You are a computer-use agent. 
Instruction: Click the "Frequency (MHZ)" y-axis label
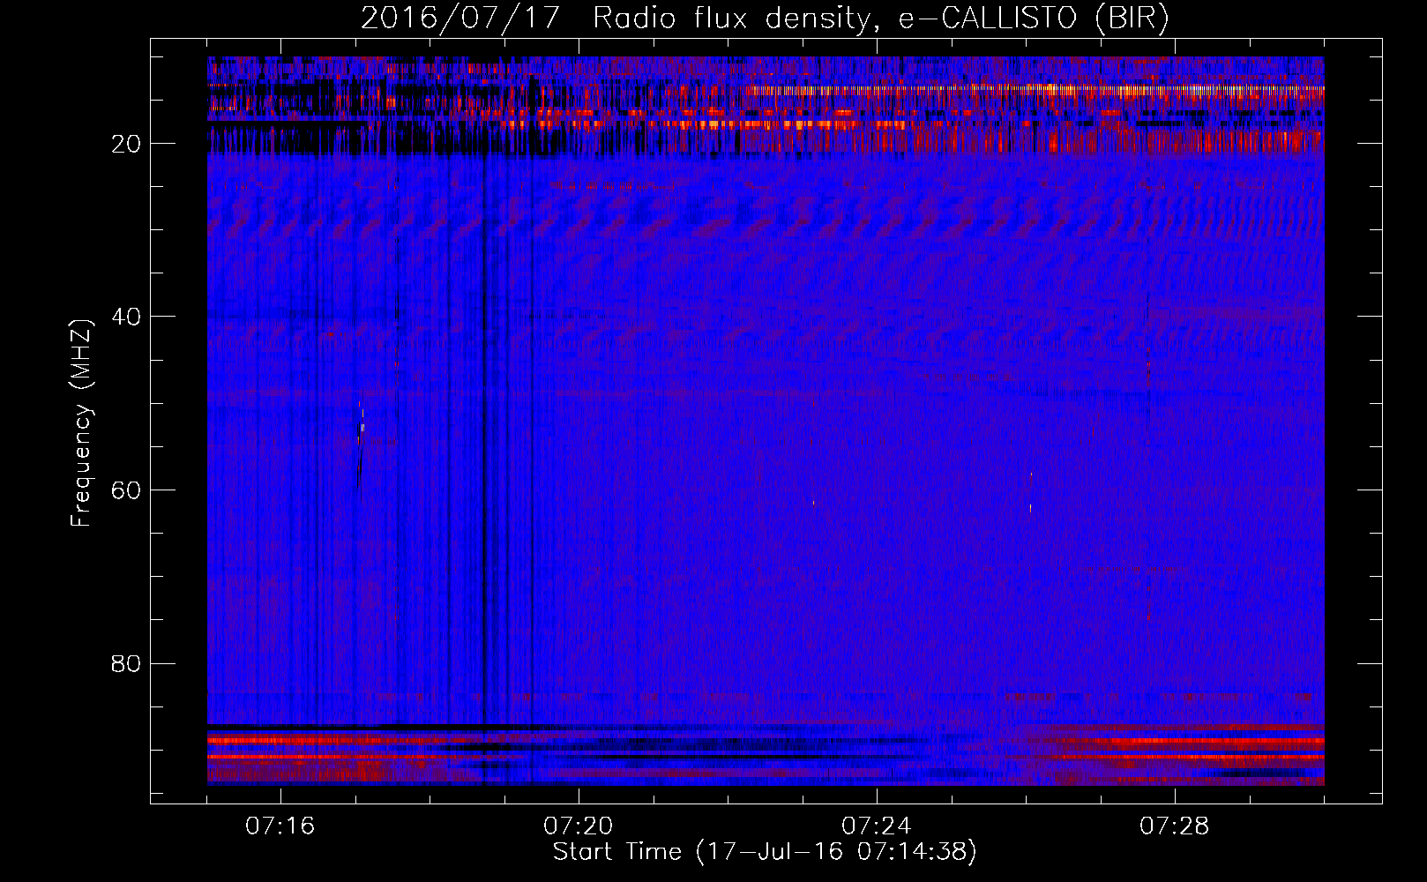point(82,423)
